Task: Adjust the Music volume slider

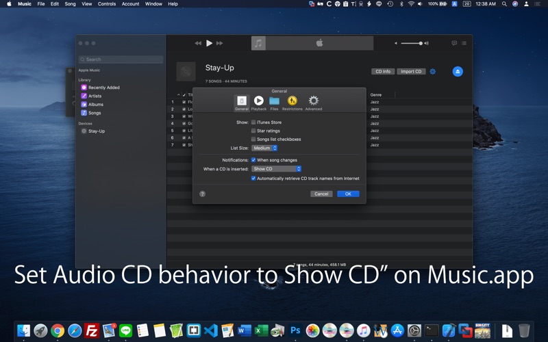Action: (412, 43)
